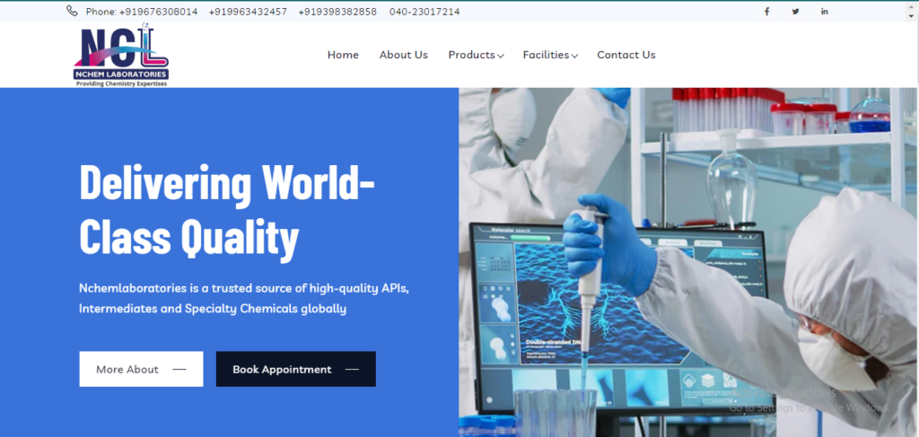Viewport: 919px width, 437px height.
Task: Open the Twitter social icon
Action: pyautogui.click(x=795, y=11)
